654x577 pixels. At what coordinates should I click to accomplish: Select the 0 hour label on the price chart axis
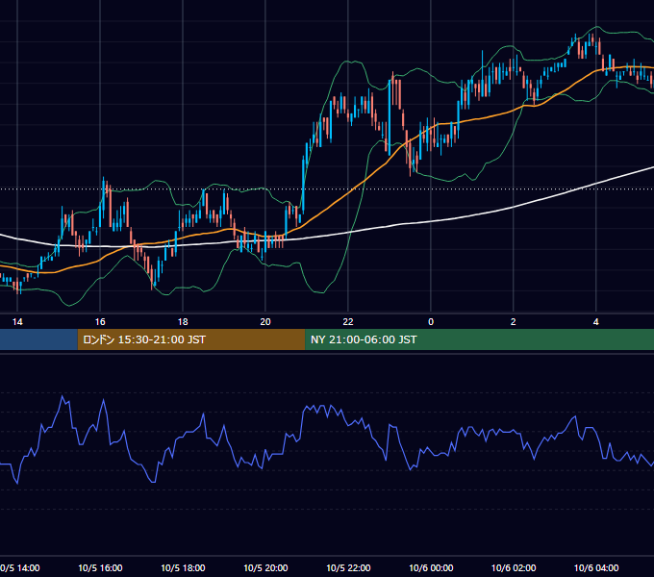431,322
